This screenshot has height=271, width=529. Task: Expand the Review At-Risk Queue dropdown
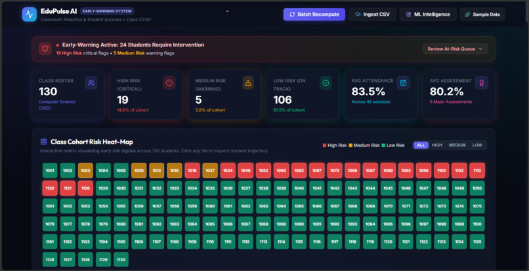tap(455, 49)
